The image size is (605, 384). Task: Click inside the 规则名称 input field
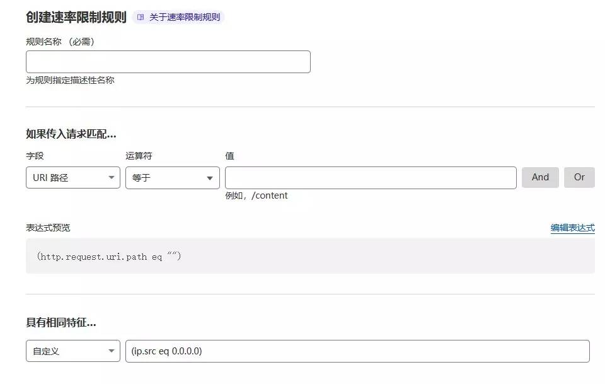coord(168,61)
